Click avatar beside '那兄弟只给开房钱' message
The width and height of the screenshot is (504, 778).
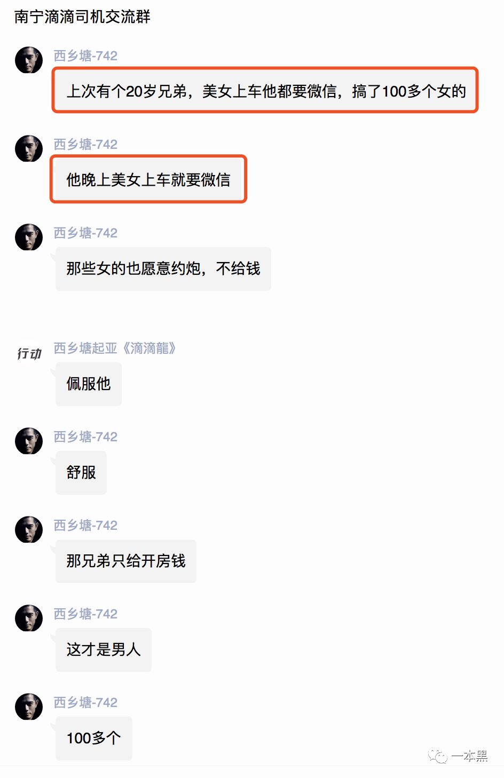(x=29, y=529)
